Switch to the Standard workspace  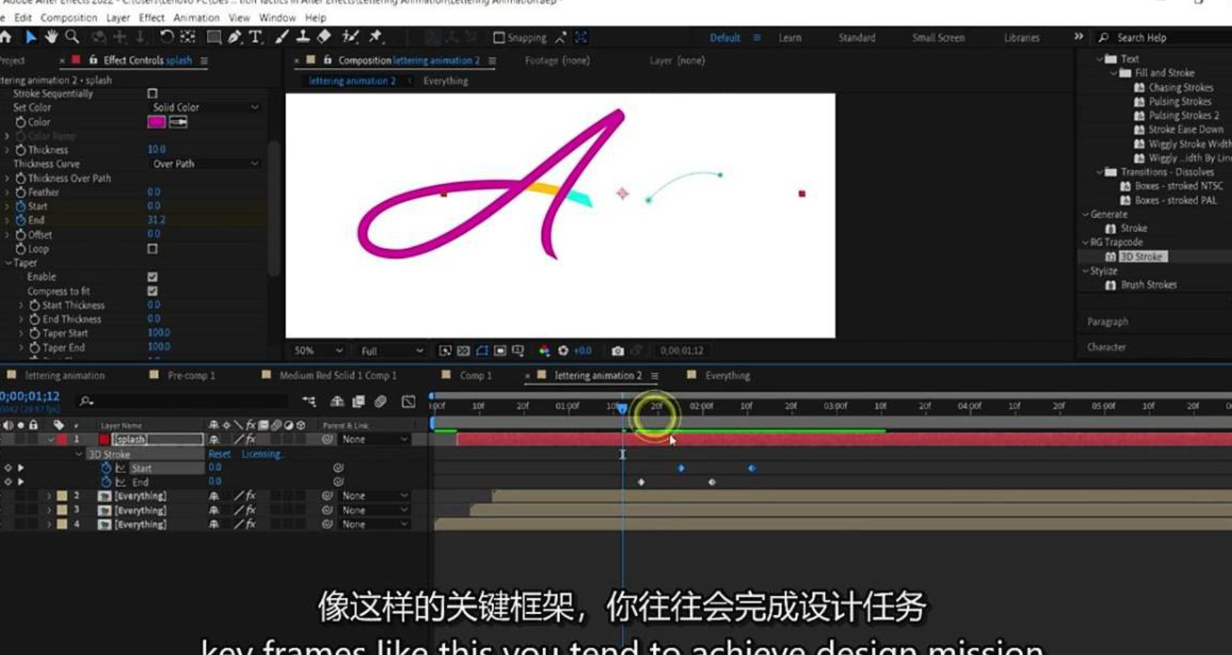[857, 38]
